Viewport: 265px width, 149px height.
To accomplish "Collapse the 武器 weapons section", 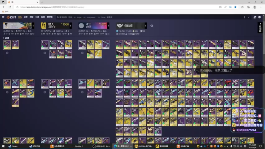I will pos(6,38).
